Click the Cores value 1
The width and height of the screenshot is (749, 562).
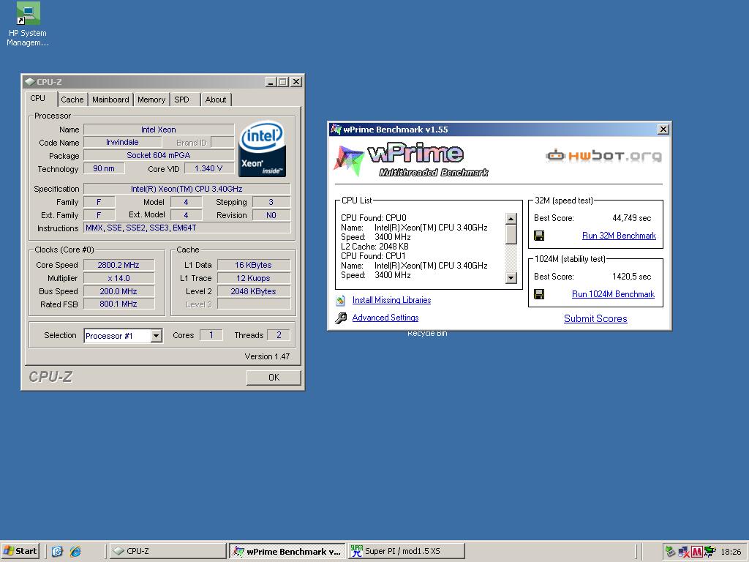point(211,335)
